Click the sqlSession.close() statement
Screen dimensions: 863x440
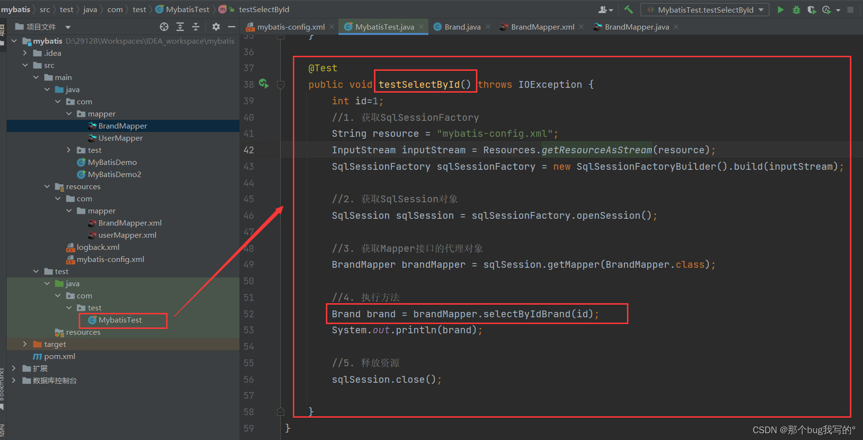pyautogui.click(x=387, y=379)
